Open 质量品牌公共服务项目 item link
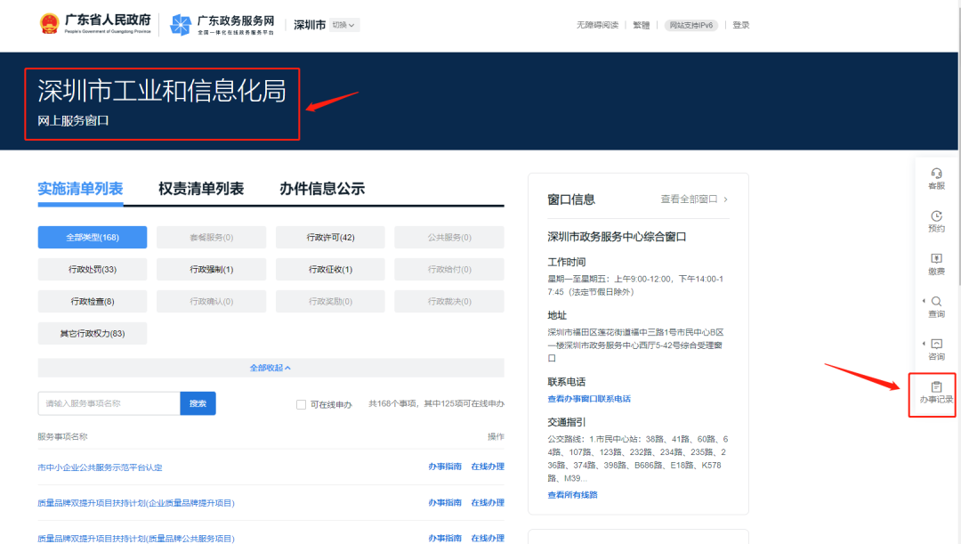 tap(136, 539)
